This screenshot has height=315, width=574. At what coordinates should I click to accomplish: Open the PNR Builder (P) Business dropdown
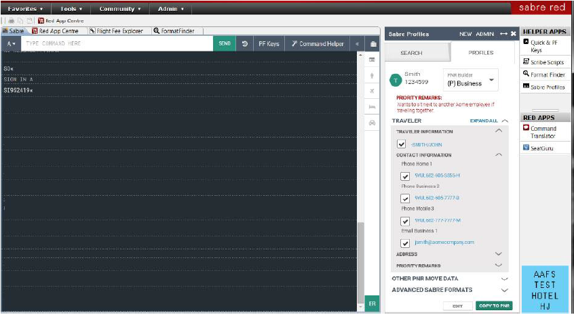pyautogui.click(x=471, y=80)
